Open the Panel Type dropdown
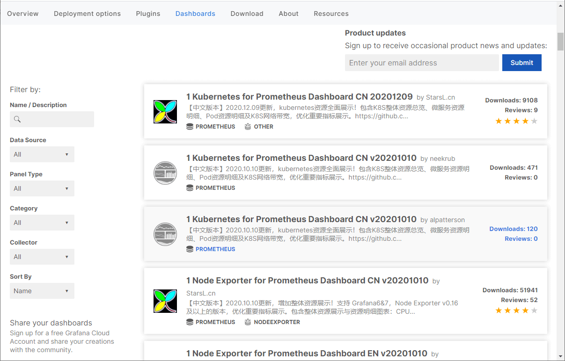The height and width of the screenshot is (361, 565). click(x=42, y=188)
